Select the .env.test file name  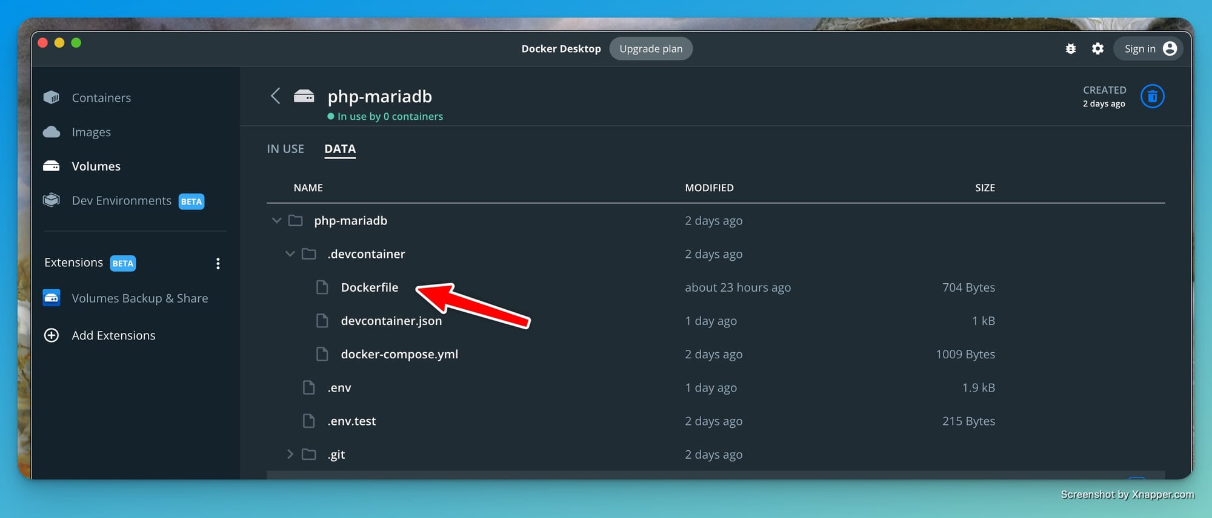click(351, 421)
